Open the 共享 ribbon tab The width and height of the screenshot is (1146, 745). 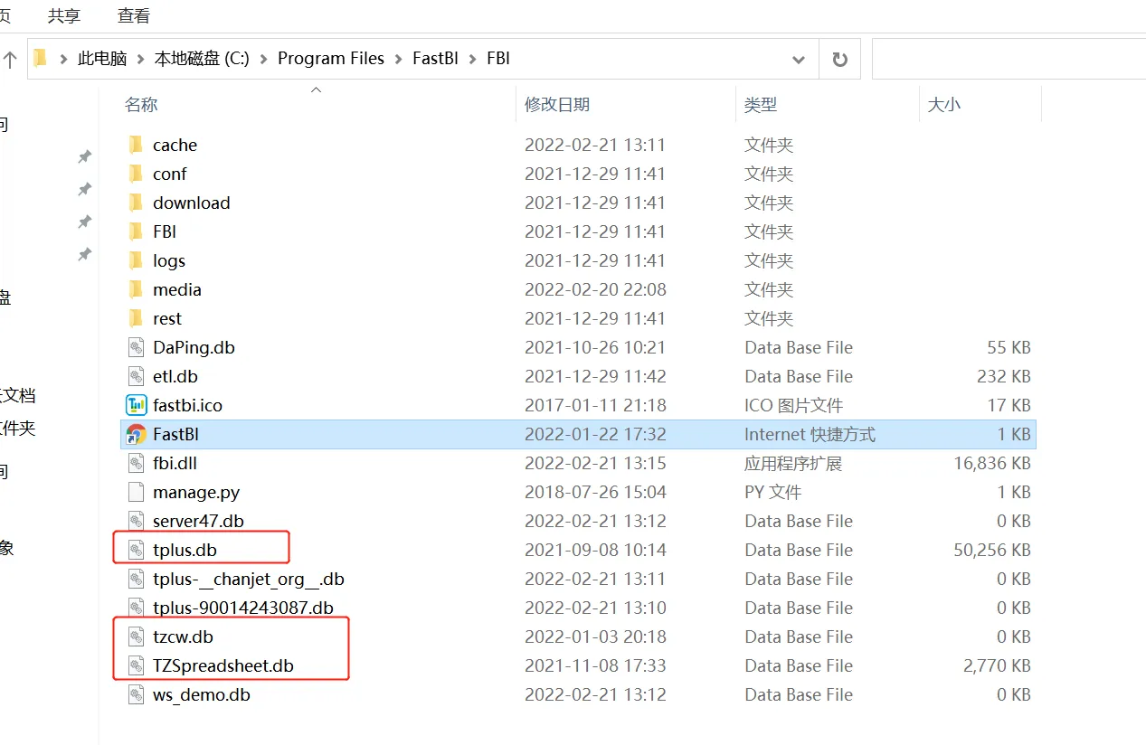pyautogui.click(x=63, y=15)
